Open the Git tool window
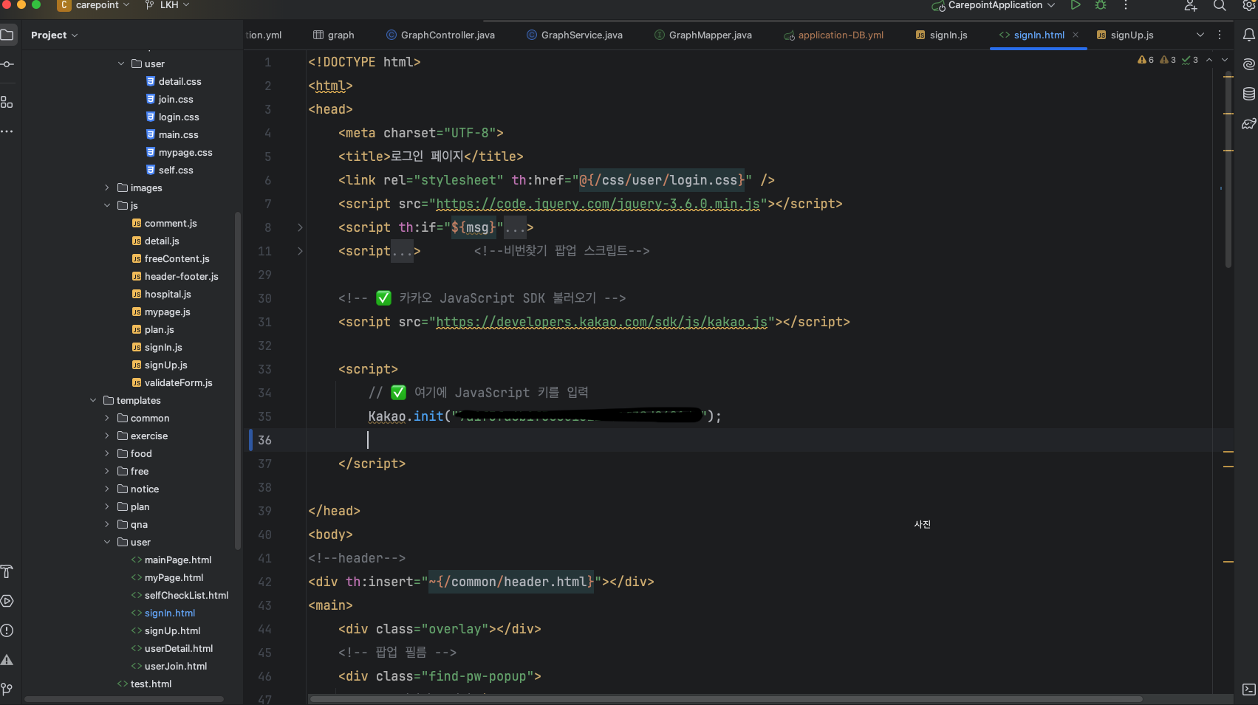The image size is (1258, 705). 7,689
